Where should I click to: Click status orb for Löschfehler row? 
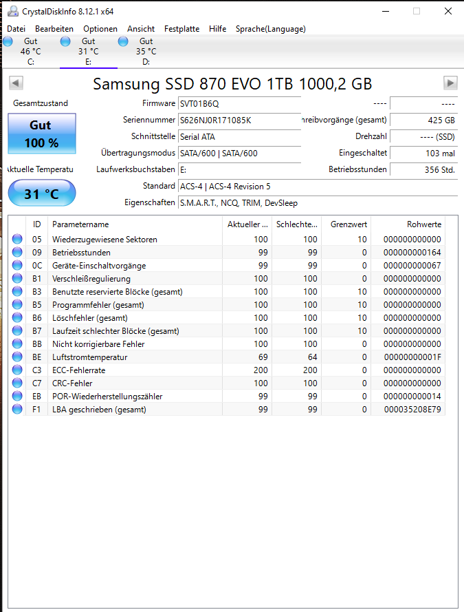click(x=17, y=318)
